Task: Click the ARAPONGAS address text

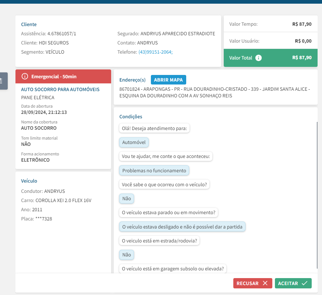Action: pyautogui.click(x=215, y=93)
